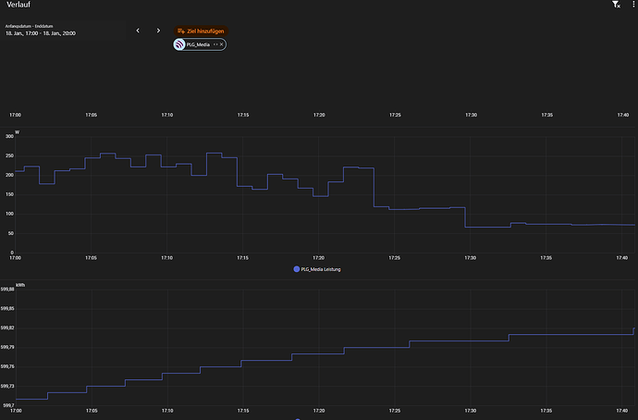Click the 17:20 label on the top time axis
The height and width of the screenshot is (420, 638).
coord(319,115)
